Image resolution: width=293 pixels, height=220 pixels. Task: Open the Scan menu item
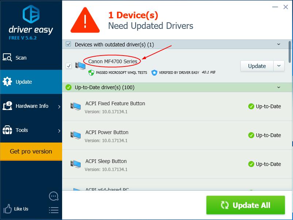[x=31, y=58]
